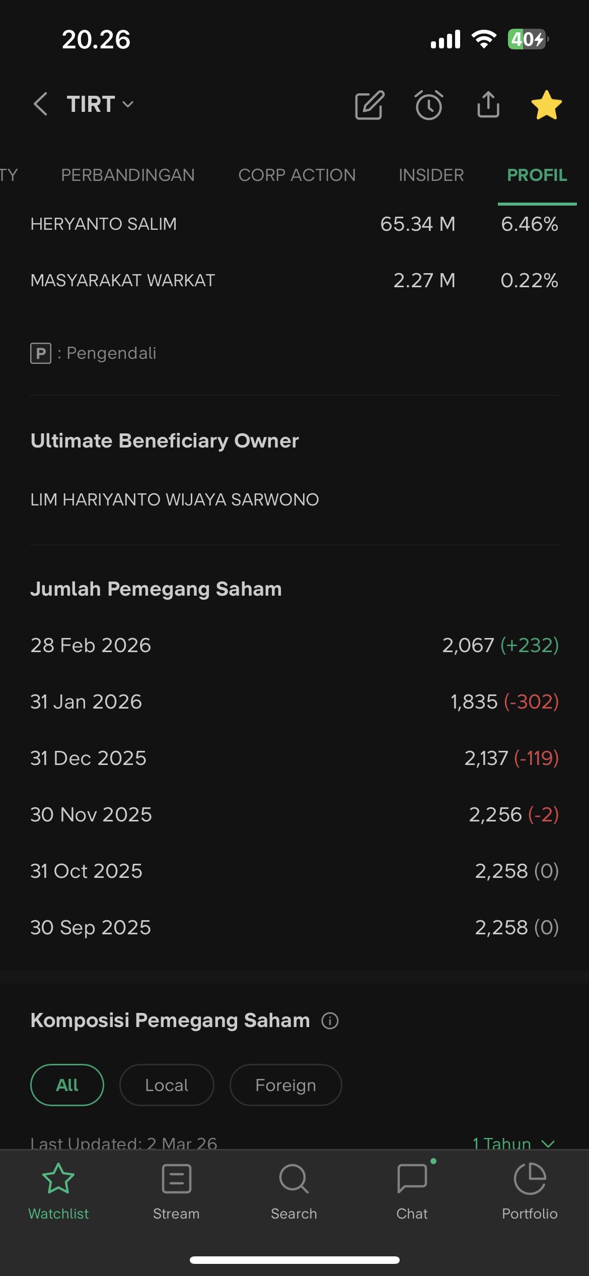Select the Foreign shareholder filter

[x=285, y=1085]
